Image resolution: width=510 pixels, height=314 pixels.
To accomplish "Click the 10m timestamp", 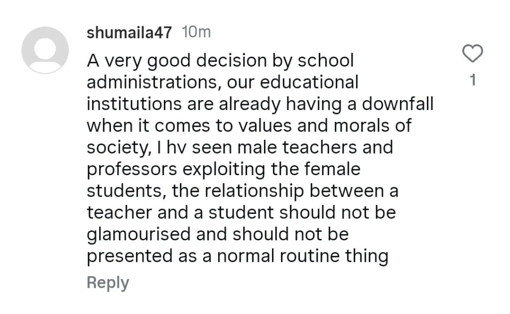I will [197, 33].
